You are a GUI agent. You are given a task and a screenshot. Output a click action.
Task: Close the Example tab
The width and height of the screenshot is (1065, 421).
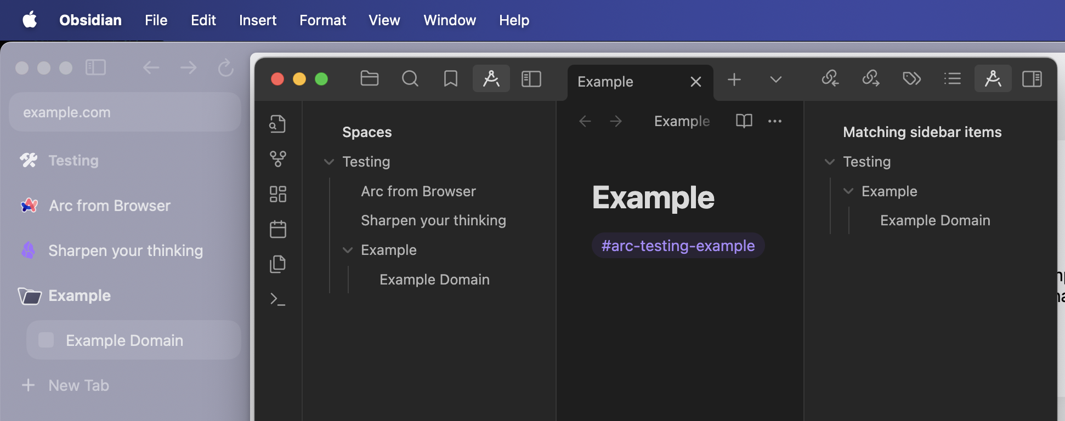[696, 82]
